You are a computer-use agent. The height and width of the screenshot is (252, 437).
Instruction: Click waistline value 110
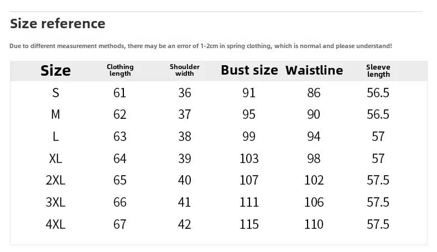pos(314,224)
